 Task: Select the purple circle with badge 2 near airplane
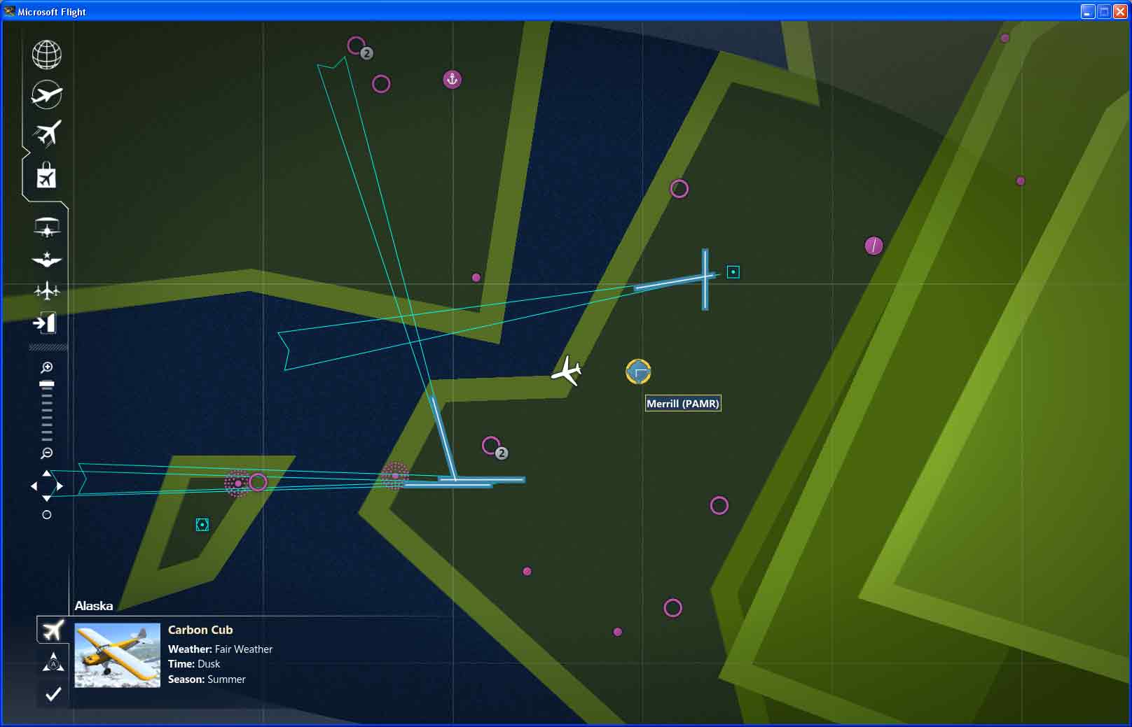pyautogui.click(x=491, y=445)
